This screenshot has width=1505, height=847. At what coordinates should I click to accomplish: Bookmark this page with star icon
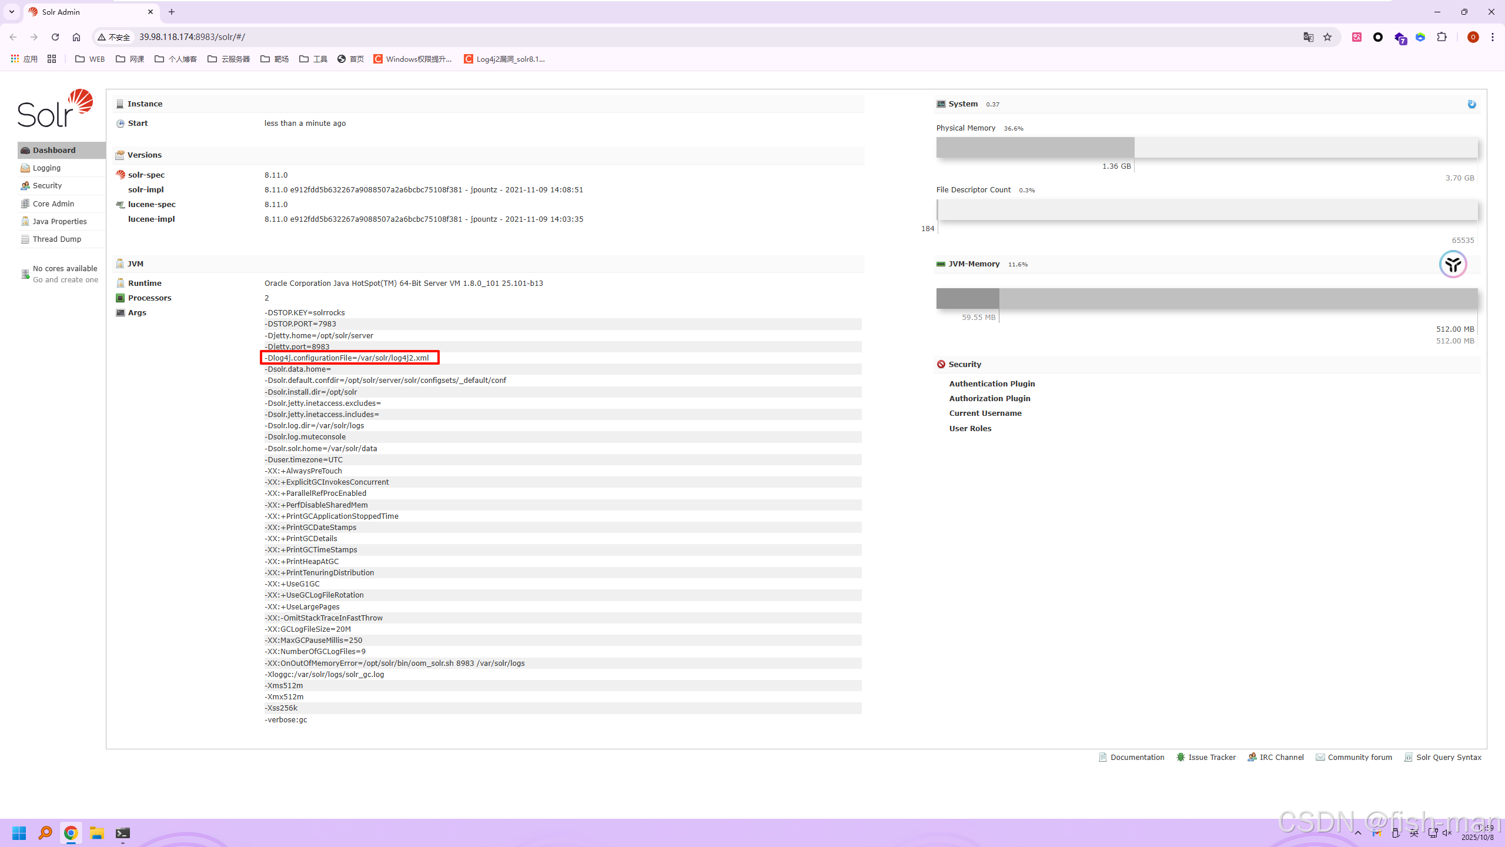[1327, 37]
